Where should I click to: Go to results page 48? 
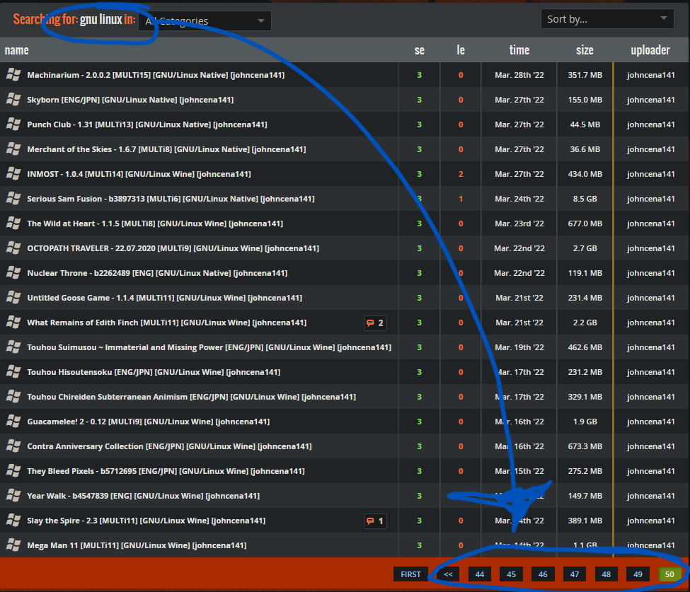[606, 574]
